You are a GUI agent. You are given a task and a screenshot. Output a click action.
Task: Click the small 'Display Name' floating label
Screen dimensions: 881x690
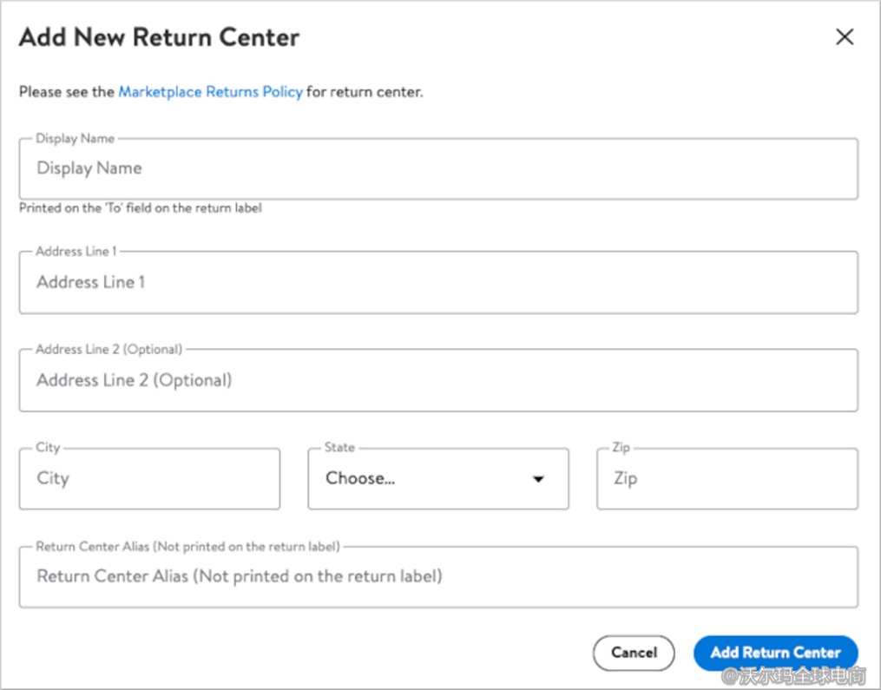[x=75, y=138]
